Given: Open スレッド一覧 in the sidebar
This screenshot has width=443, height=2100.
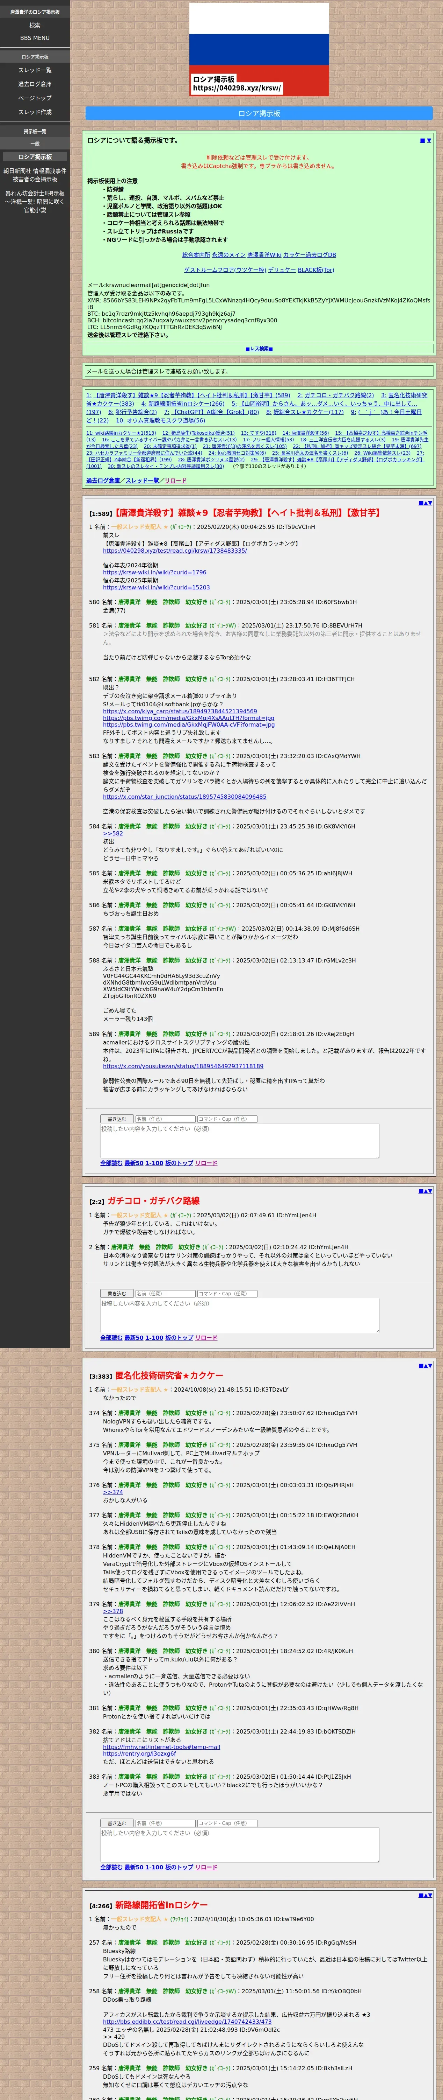Looking at the screenshot, I should [35, 70].
